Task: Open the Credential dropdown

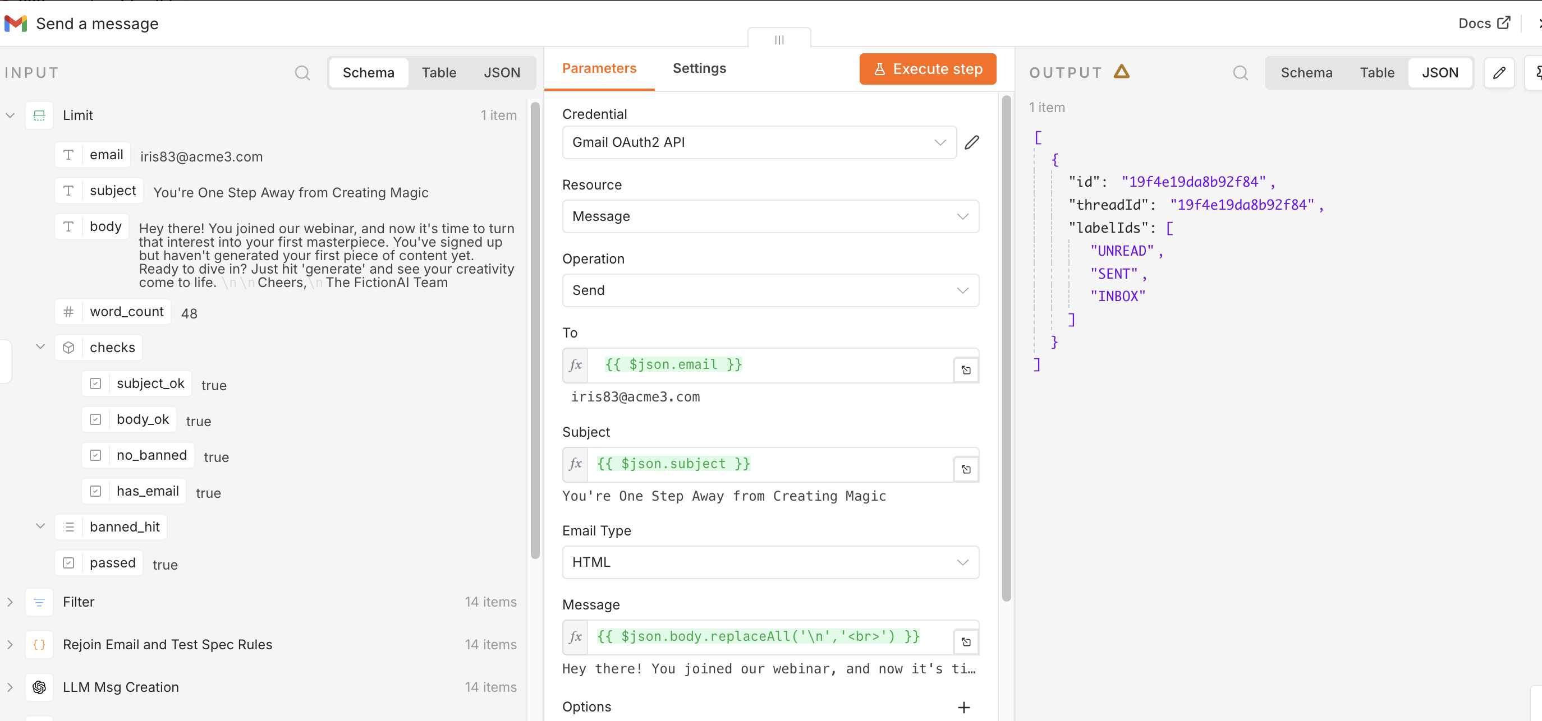Action: [759, 142]
